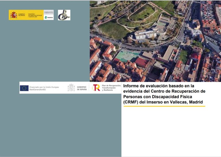
Task: Click the European Union flag icon
Action: click(24, 88)
